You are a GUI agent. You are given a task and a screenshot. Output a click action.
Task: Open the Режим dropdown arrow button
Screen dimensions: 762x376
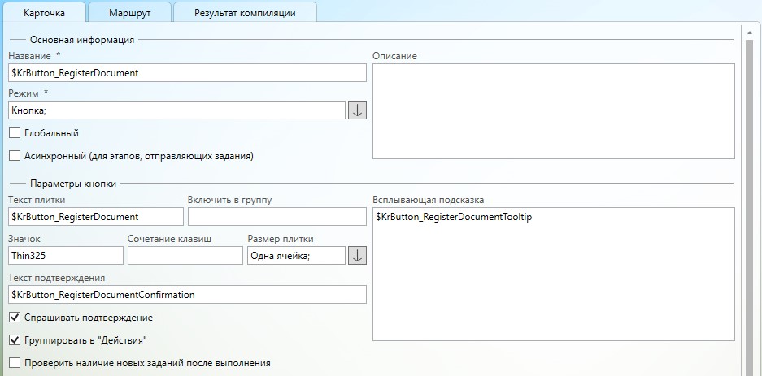coord(357,110)
